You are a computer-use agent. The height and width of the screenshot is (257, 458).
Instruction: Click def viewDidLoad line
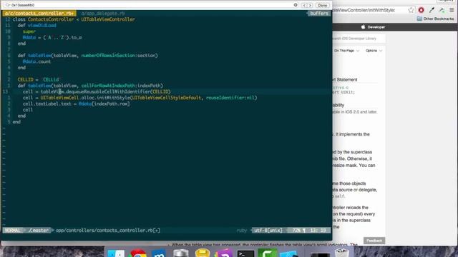[36, 26]
